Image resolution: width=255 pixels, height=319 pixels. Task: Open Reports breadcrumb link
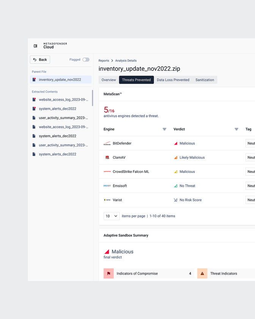tap(104, 61)
